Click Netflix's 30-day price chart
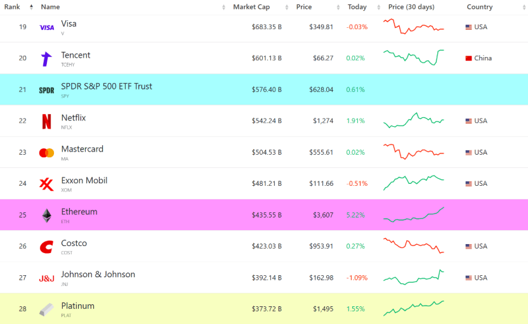The width and height of the screenshot is (528, 324). (x=414, y=120)
